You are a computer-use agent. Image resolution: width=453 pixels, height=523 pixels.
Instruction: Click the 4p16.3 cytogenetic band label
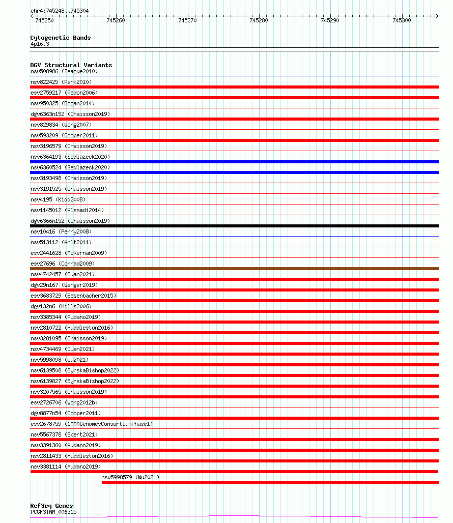(x=40, y=44)
